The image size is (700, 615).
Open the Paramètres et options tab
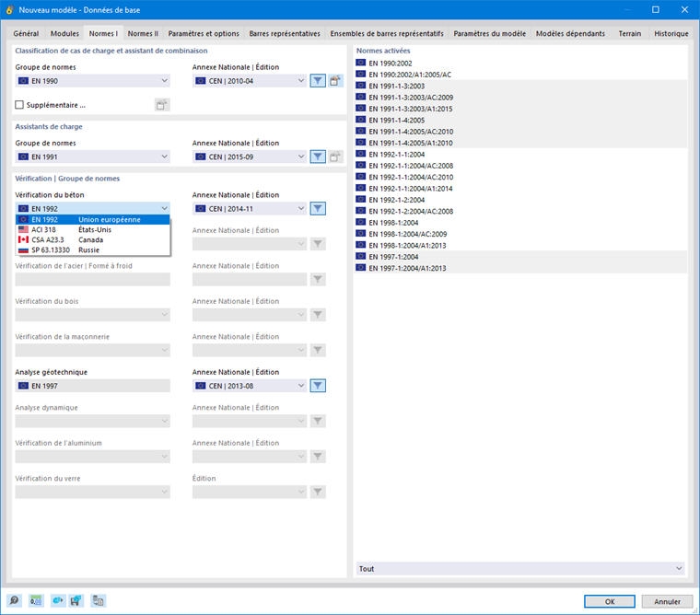[204, 33]
